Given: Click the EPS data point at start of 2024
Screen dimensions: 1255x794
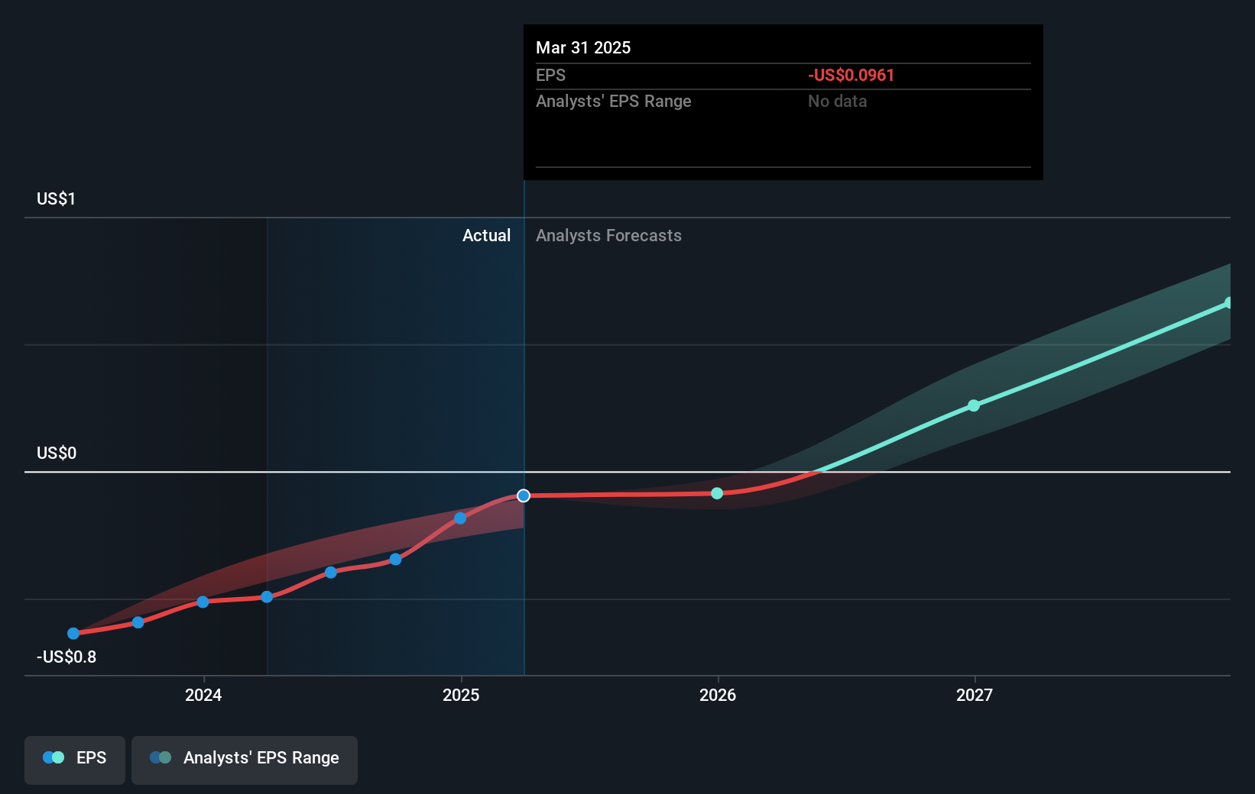Looking at the screenshot, I should click(203, 602).
